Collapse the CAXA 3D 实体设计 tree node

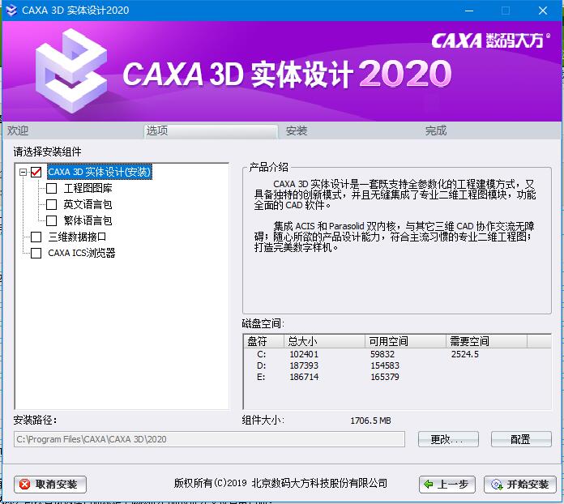click(x=23, y=172)
